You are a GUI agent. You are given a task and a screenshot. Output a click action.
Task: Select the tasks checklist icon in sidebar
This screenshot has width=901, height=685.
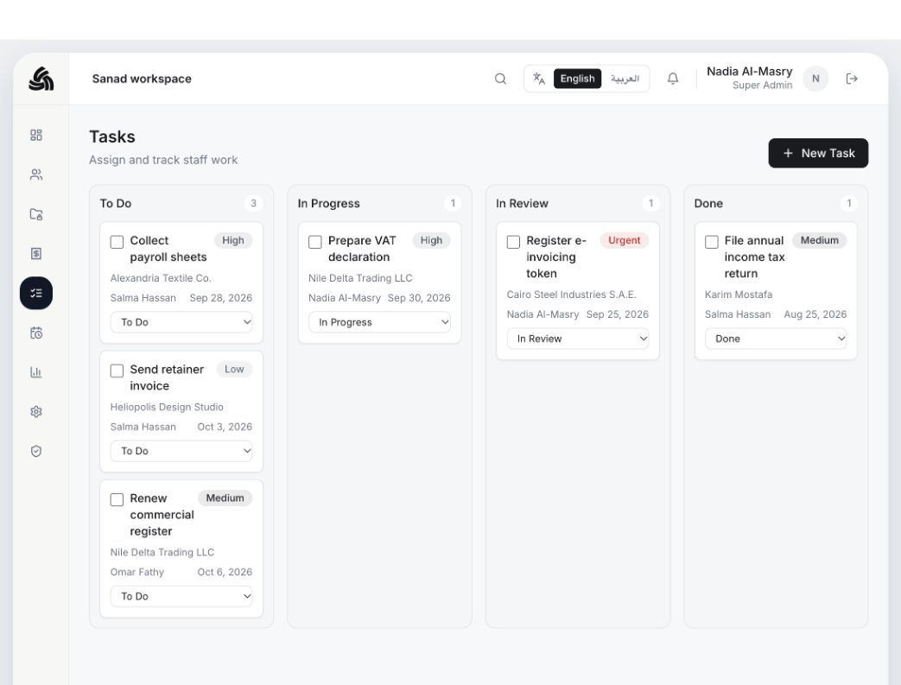[36, 293]
